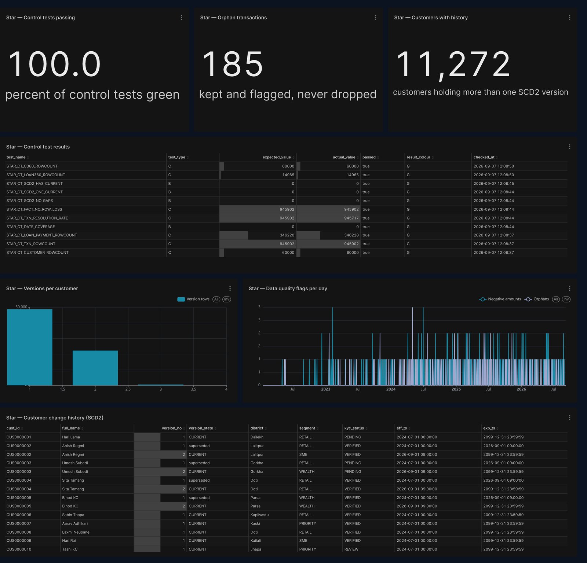Select the Kapilvastu district cell
The width and height of the screenshot is (587, 563).
[x=273, y=515]
